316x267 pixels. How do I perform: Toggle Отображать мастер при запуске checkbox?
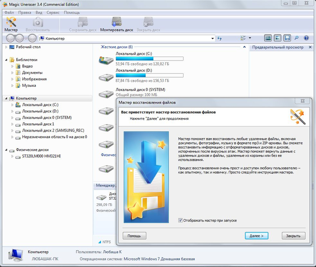(180, 220)
